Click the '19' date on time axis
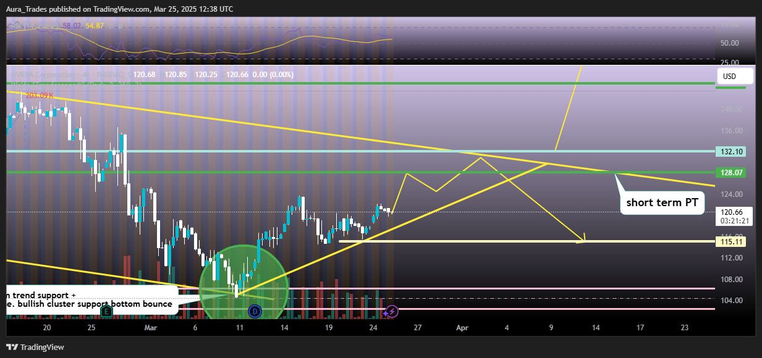This screenshot has height=358, width=762. (x=329, y=327)
